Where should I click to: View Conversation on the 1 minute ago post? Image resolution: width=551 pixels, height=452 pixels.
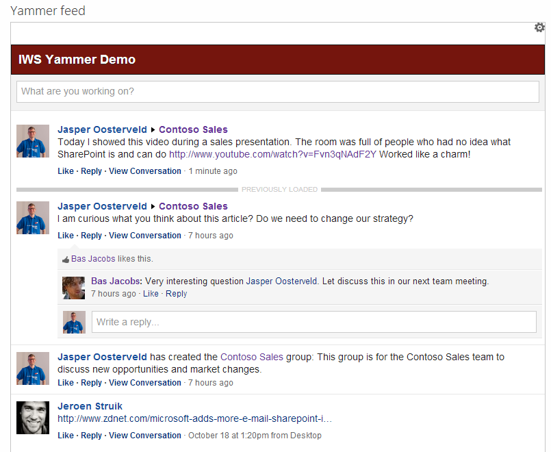(x=145, y=171)
